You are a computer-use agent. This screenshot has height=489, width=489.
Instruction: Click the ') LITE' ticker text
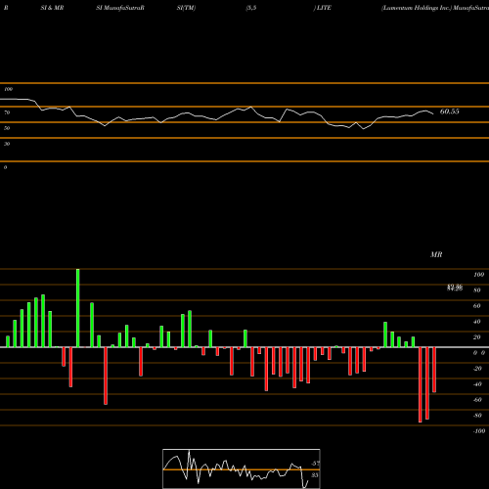(323, 8)
